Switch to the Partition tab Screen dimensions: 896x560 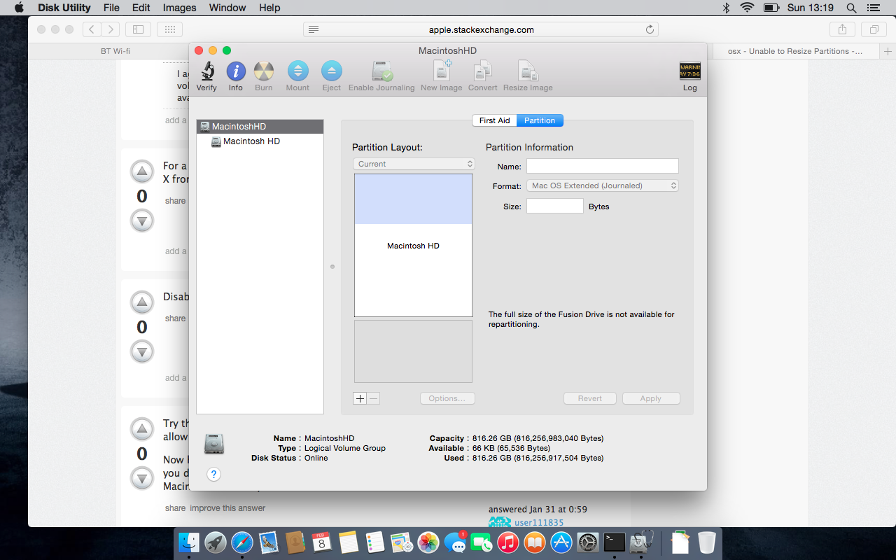pyautogui.click(x=540, y=120)
